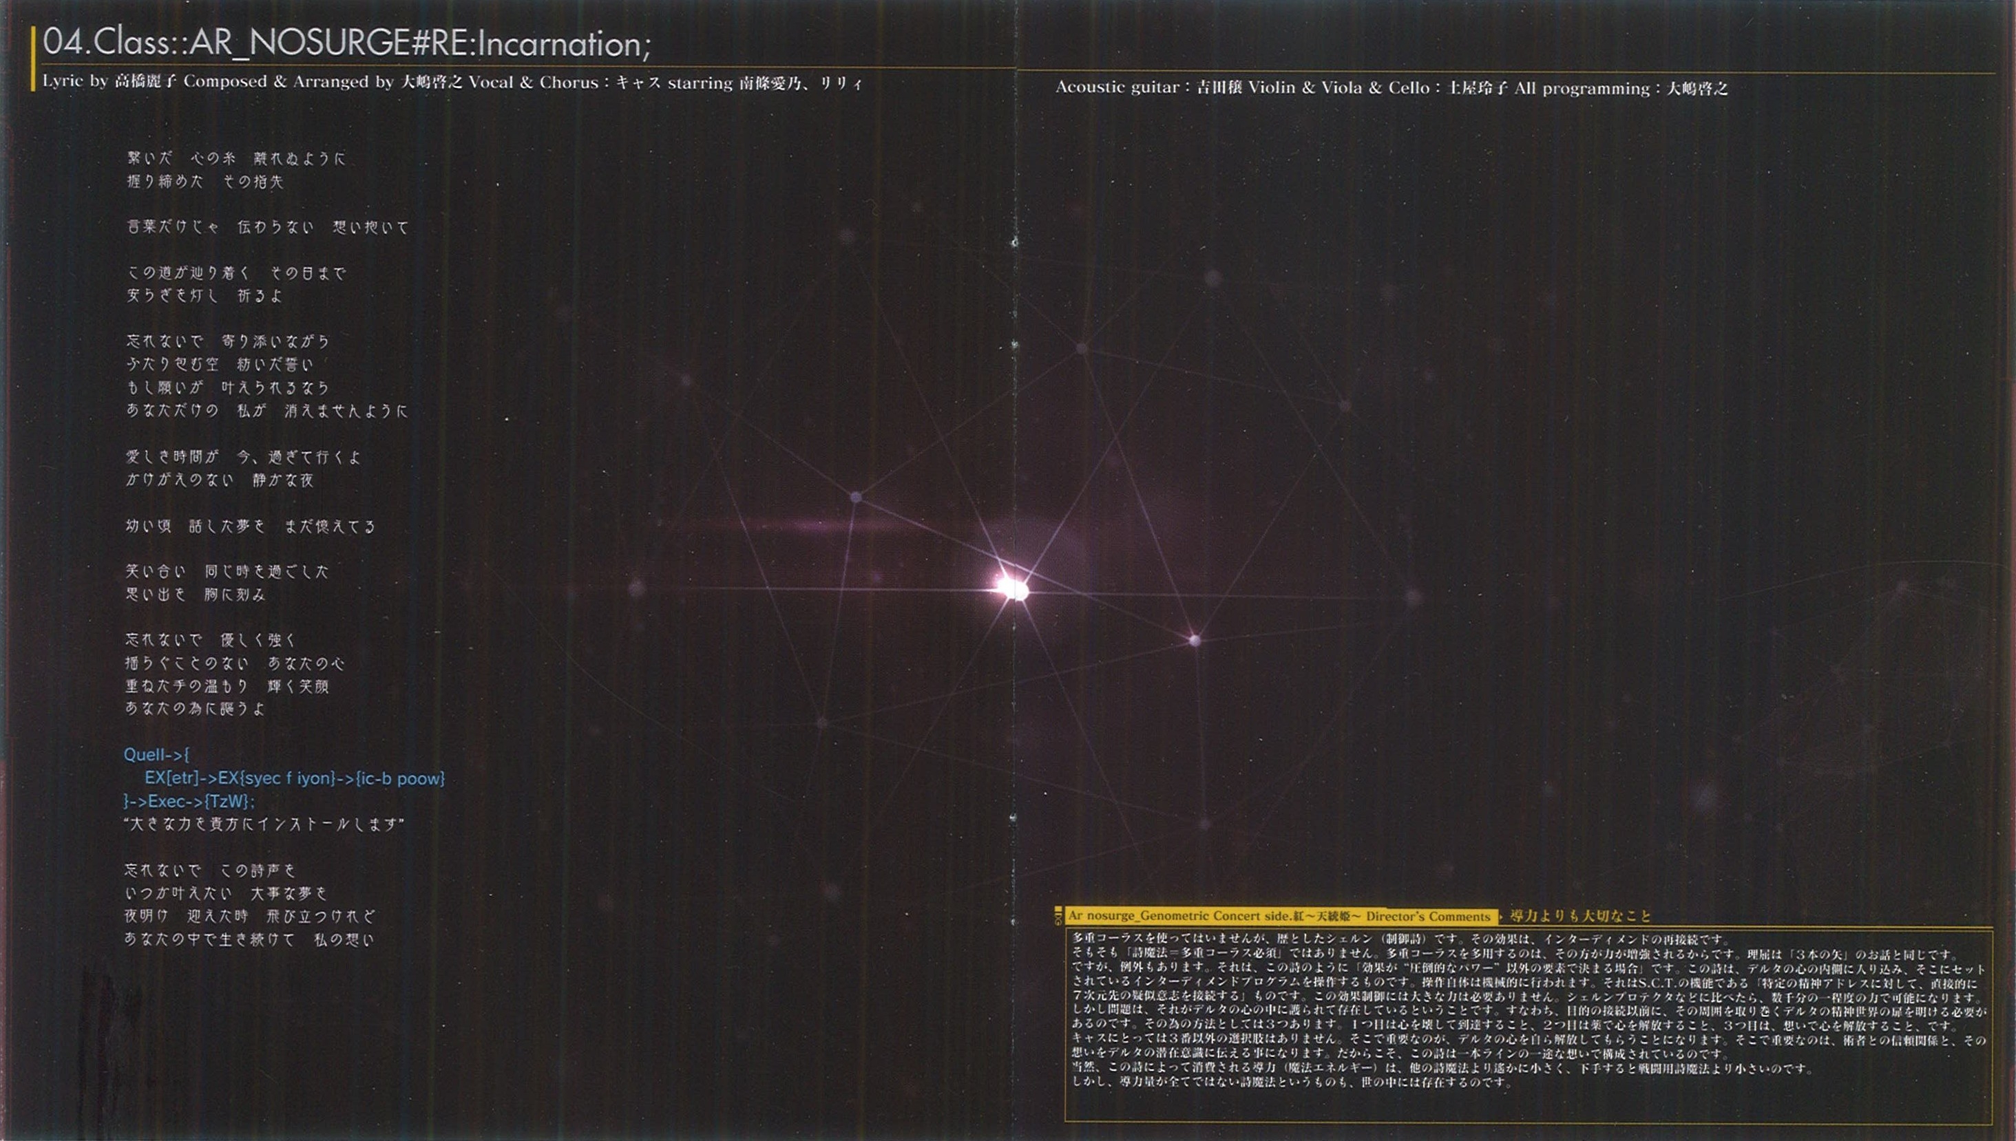Click the credit "Acoustic guitar：吉田穣"
The width and height of the screenshot is (2016, 1141).
point(1148,88)
